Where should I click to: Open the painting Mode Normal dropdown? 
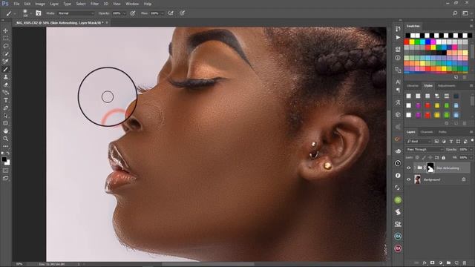click(x=76, y=13)
